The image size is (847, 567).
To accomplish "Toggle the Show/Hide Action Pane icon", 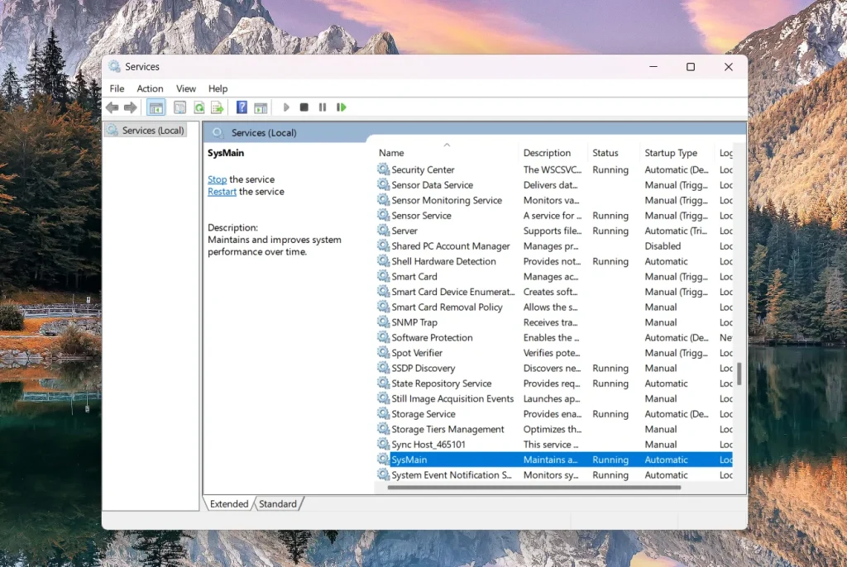I will (x=261, y=107).
